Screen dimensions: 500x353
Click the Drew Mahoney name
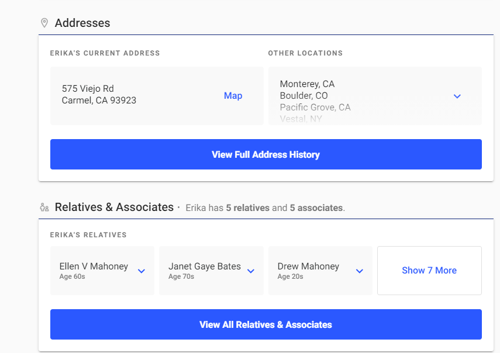pos(308,267)
